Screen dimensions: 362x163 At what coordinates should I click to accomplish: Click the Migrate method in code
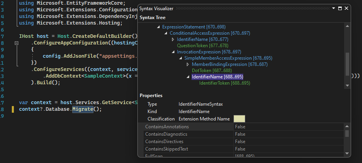click(83, 109)
